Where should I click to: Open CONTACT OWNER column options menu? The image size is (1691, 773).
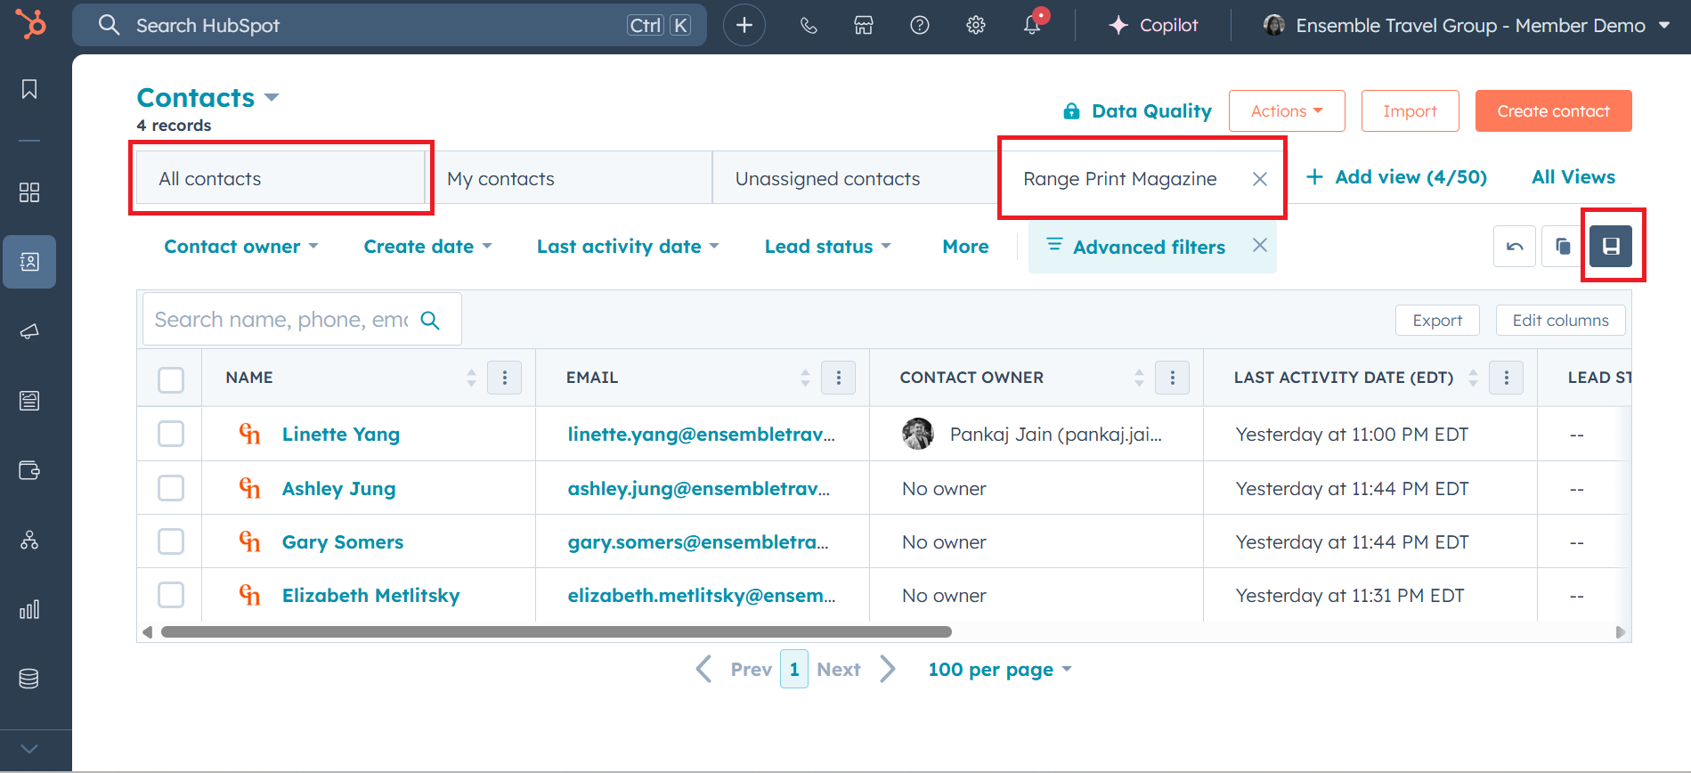pos(1173,378)
